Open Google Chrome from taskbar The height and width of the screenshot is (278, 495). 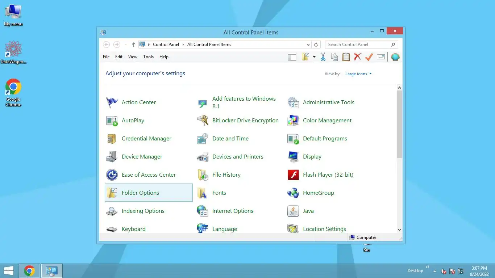point(29,271)
